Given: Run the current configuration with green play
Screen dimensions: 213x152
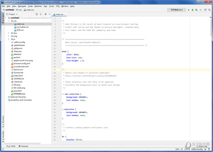Looking at the screenshot, I should 189,10.
